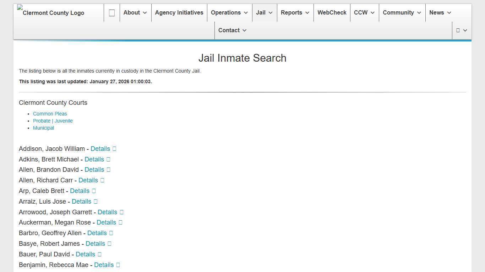Image resolution: width=485 pixels, height=272 pixels.
Task: Click external-link icon beside Barbro, Geoffrey Allen
Action: pyautogui.click(x=110, y=233)
